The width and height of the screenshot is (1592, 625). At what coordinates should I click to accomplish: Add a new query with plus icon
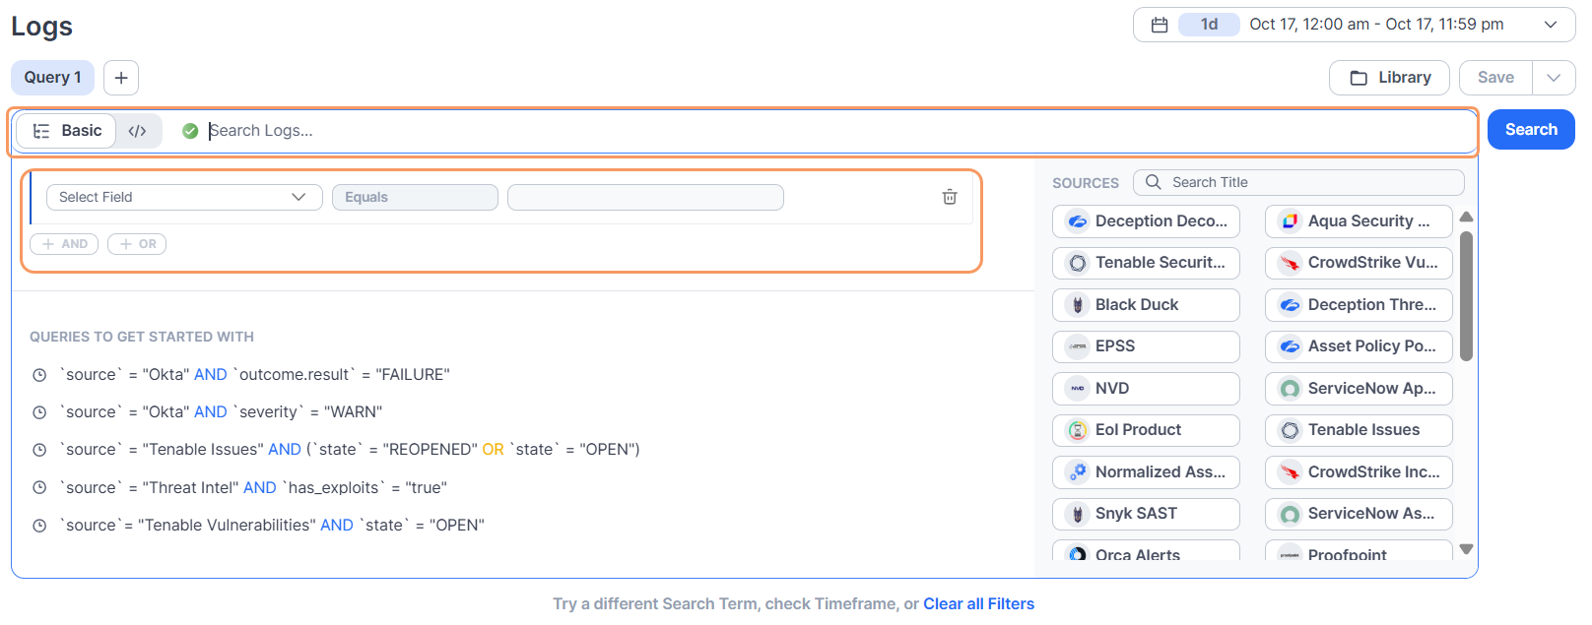(121, 78)
